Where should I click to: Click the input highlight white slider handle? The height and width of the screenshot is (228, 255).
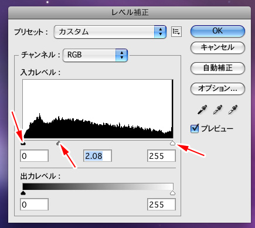(172, 143)
